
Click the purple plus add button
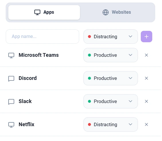point(147,37)
